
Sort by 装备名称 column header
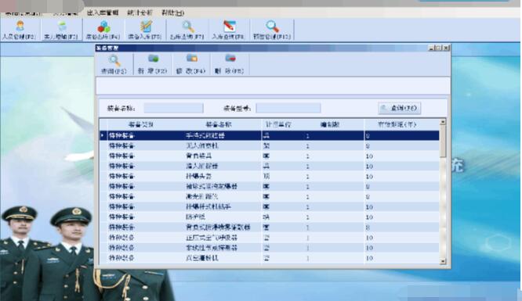[218, 124]
